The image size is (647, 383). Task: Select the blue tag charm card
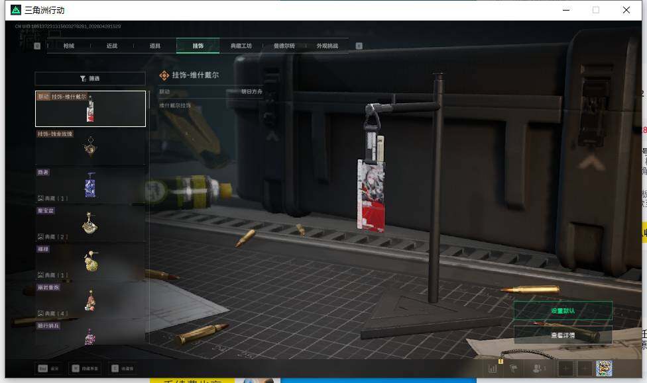(x=90, y=185)
